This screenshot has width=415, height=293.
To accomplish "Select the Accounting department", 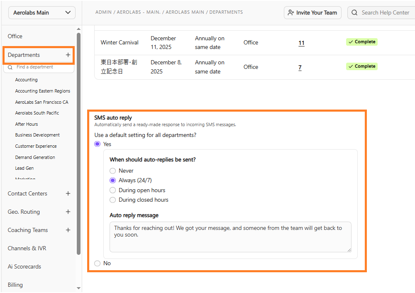I will click(x=26, y=80).
